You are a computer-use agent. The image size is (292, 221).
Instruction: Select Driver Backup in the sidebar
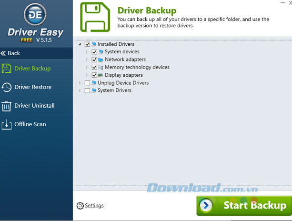[36, 68]
